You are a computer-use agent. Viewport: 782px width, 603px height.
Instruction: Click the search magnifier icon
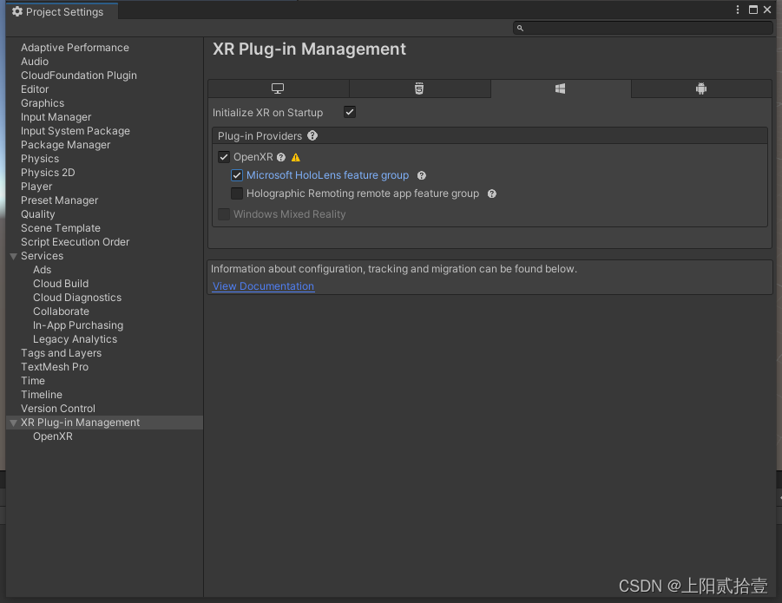point(520,29)
